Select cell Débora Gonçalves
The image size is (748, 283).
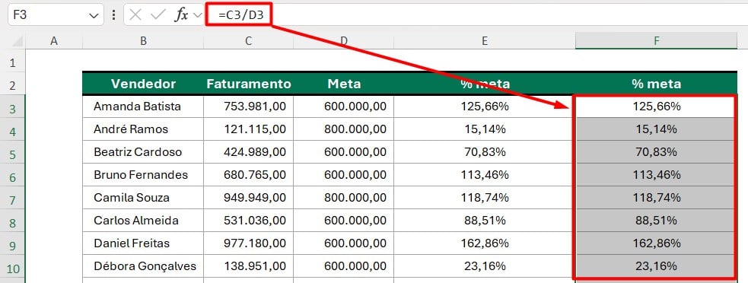[143, 266]
